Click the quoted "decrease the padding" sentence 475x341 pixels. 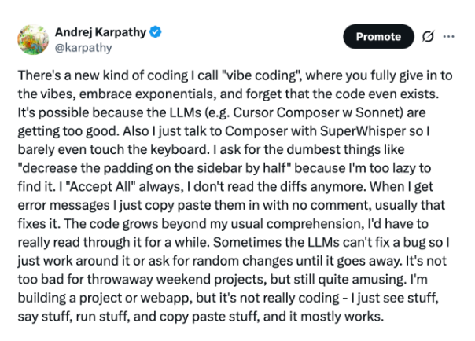[153, 168]
